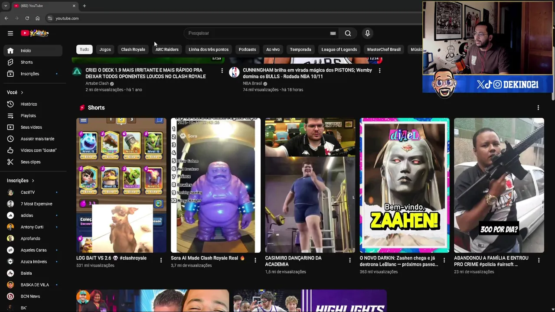Open Artube Clash channel avatar
The image size is (555, 312).
click(x=77, y=72)
